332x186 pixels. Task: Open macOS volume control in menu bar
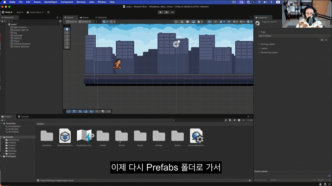265,2
